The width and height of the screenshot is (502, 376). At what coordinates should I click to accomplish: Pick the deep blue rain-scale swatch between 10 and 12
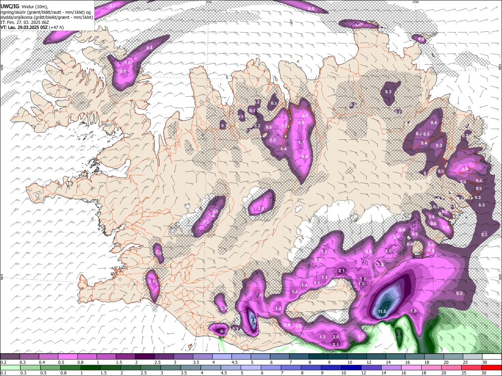point(351,368)
